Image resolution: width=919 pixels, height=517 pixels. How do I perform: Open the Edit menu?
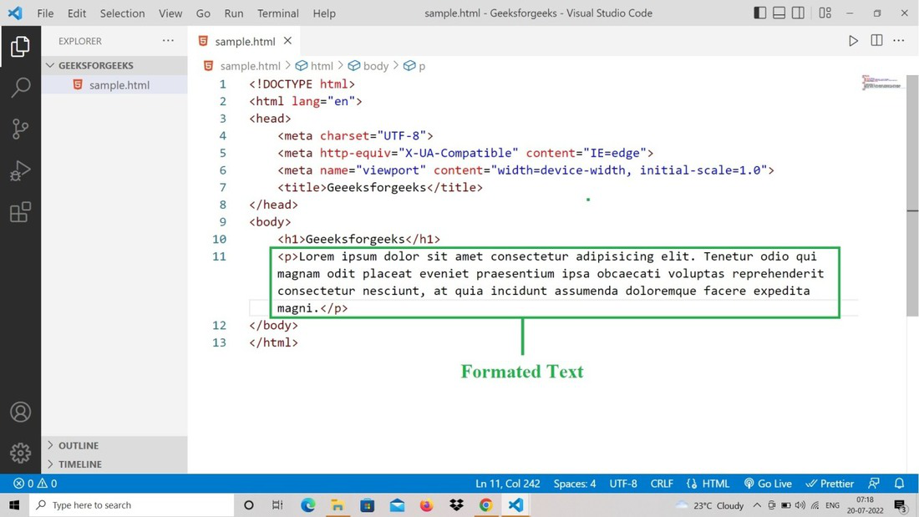(x=77, y=13)
